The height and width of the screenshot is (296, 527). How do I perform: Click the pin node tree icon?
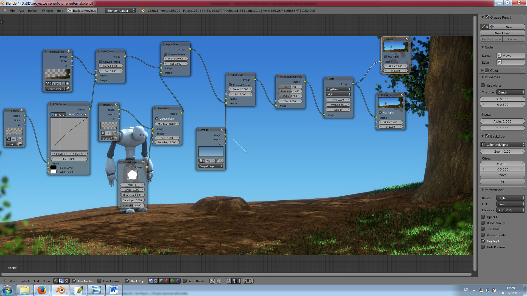pos(212,281)
